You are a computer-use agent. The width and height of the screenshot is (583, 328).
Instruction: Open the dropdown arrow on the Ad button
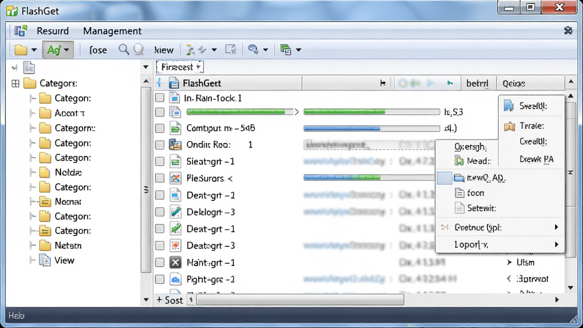[x=66, y=50]
